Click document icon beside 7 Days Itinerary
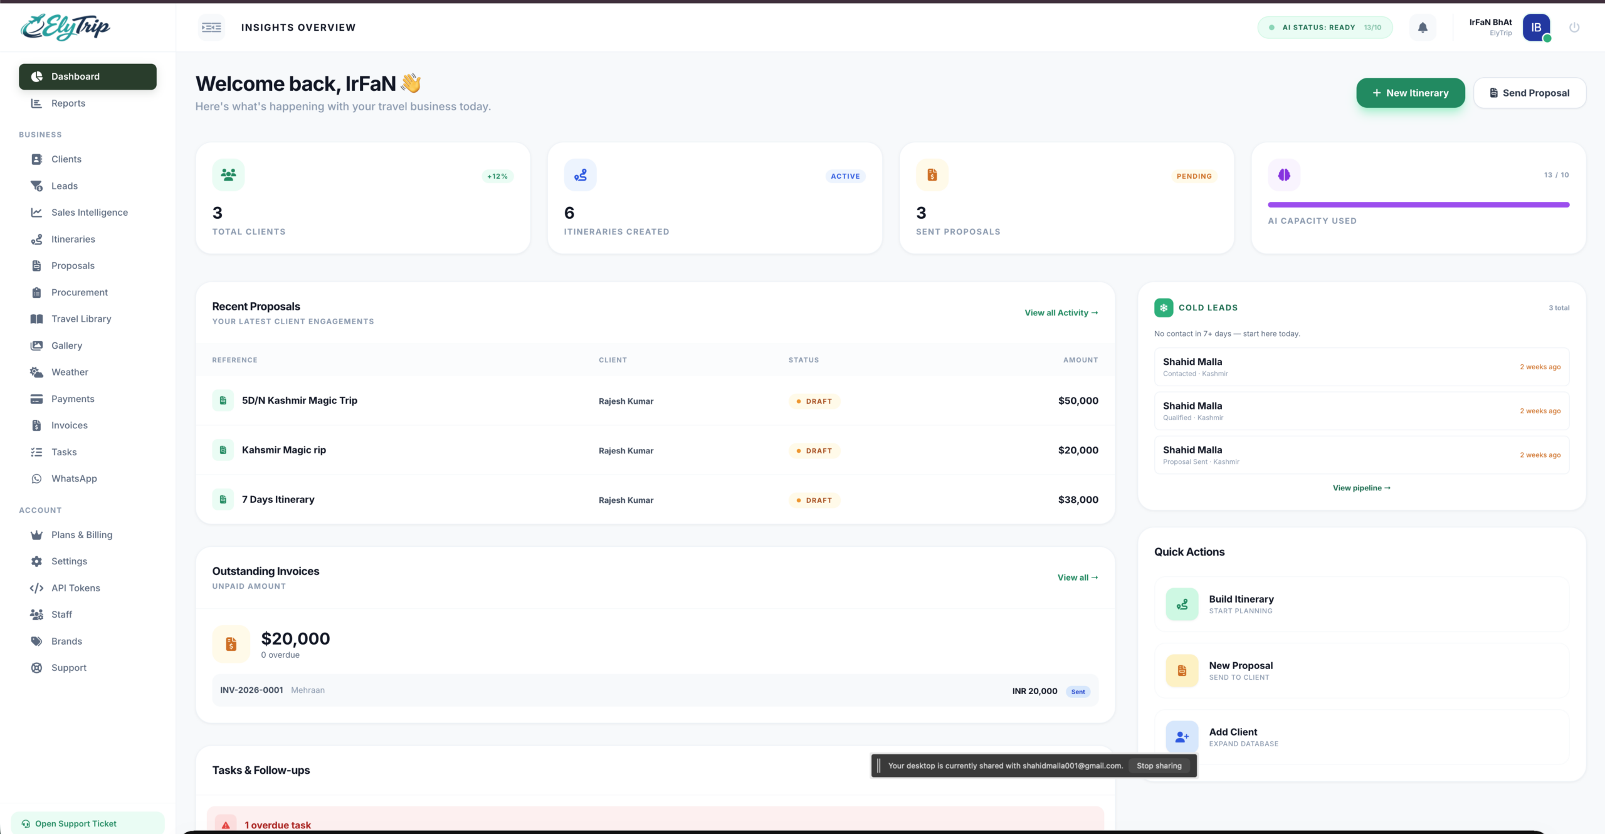This screenshot has width=1605, height=834. click(x=223, y=500)
